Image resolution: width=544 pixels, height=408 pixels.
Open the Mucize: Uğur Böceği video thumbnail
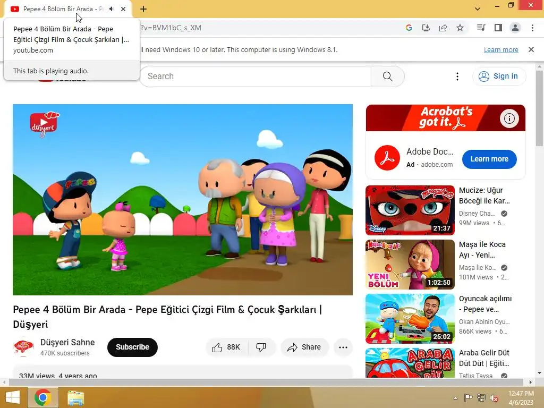click(x=410, y=210)
